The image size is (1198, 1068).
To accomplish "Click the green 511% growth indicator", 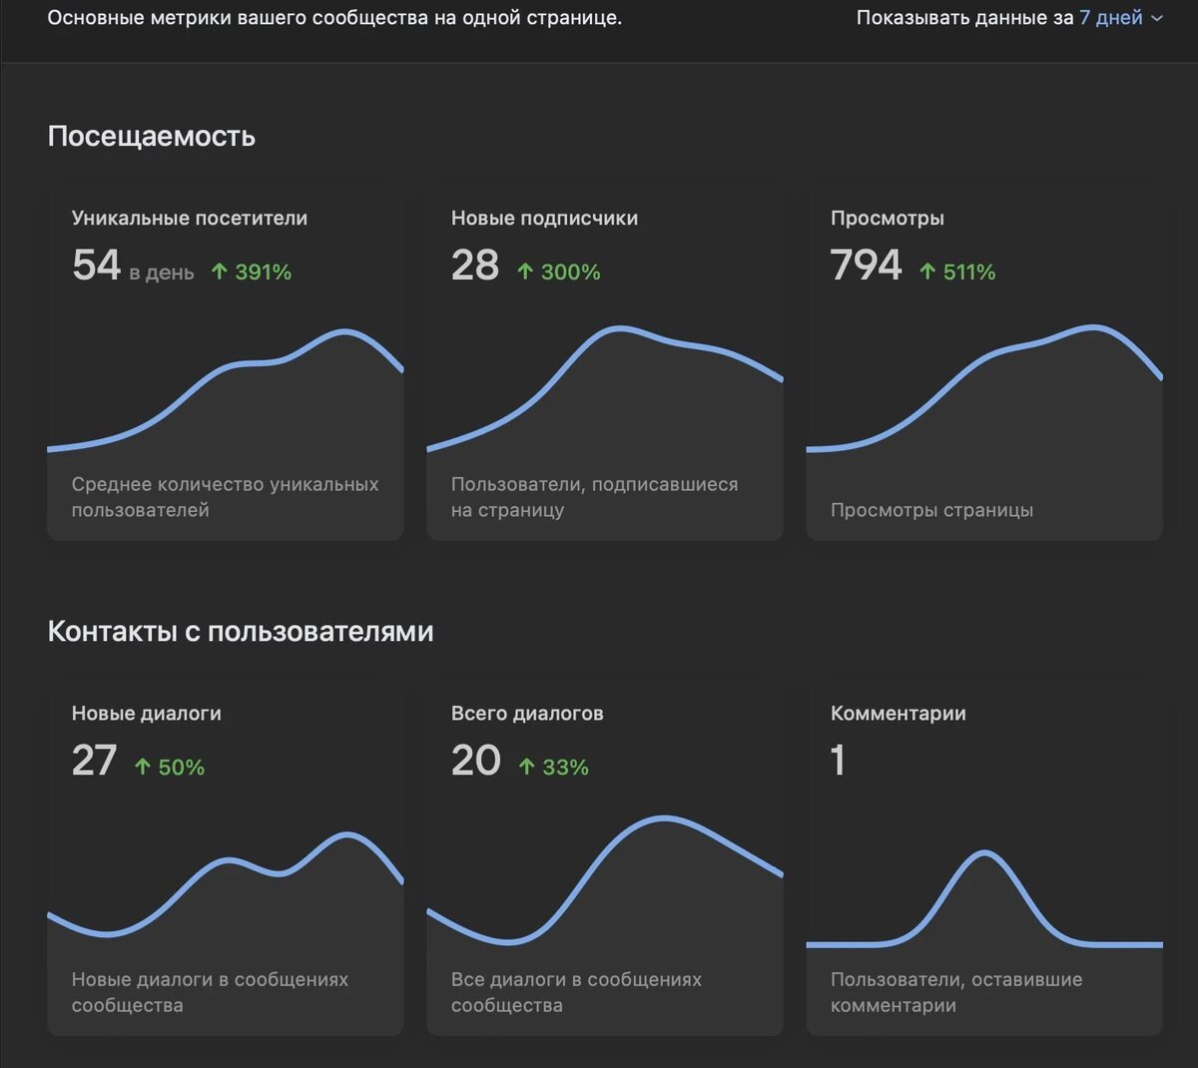I will tap(957, 271).
